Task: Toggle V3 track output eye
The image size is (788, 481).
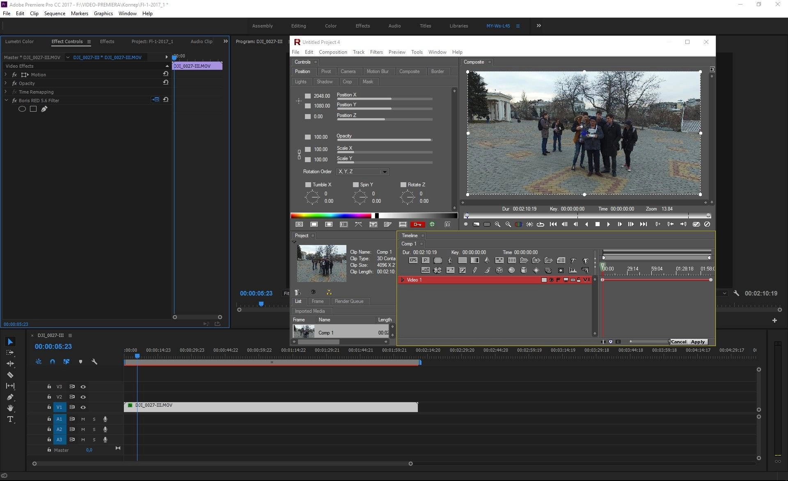Action: click(83, 387)
